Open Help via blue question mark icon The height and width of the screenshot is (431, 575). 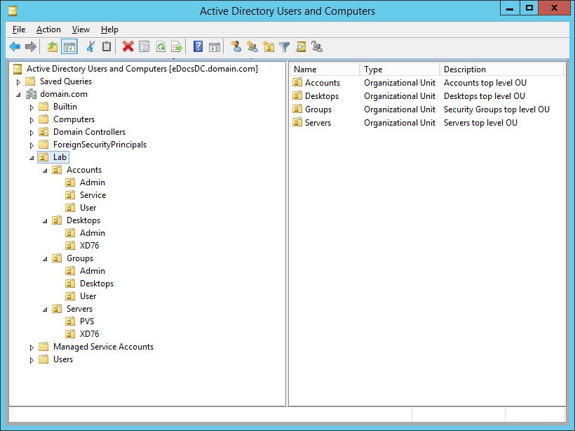pyautogui.click(x=198, y=47)
